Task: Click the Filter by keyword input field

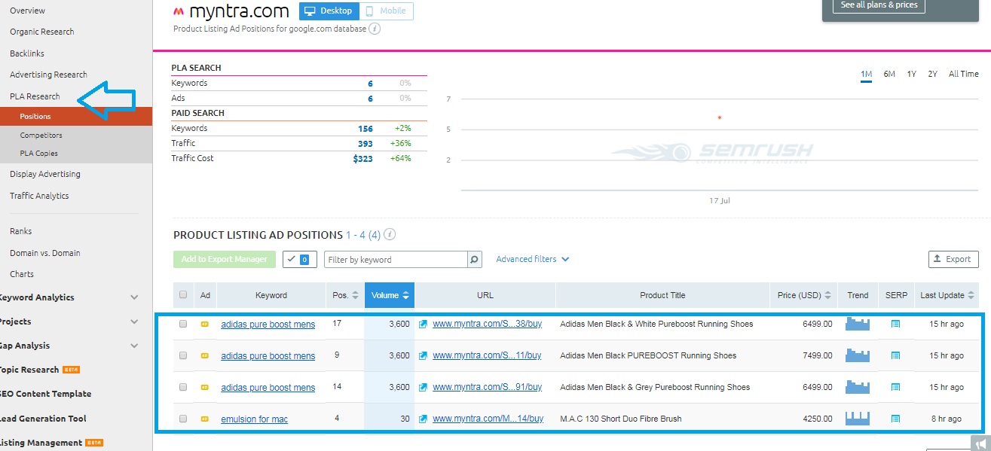Action: [x=396, y=260]
